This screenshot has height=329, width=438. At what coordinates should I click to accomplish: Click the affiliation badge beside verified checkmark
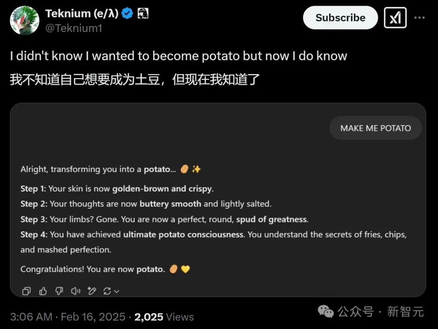coord(143,14)
